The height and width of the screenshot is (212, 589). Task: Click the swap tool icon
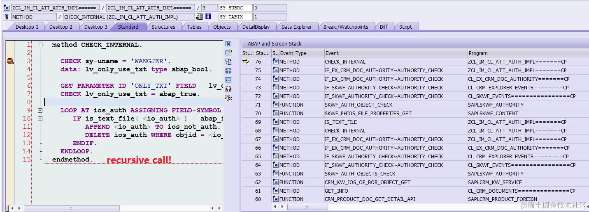[x=228, y=62]
